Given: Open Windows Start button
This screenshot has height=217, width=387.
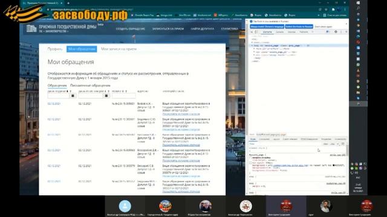Looking at the screenshot, I should [358, 2].
